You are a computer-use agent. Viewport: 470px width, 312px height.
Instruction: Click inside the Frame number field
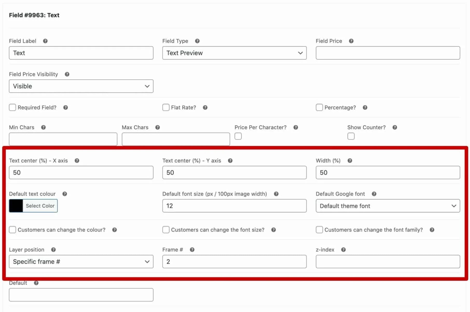(234, 262)
